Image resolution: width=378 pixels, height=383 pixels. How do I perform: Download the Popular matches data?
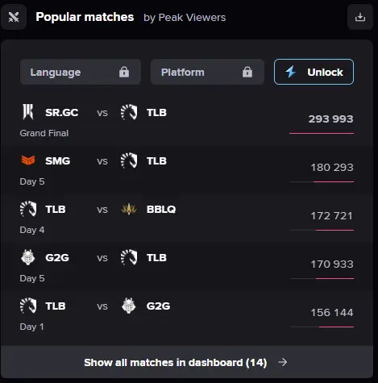360,17
